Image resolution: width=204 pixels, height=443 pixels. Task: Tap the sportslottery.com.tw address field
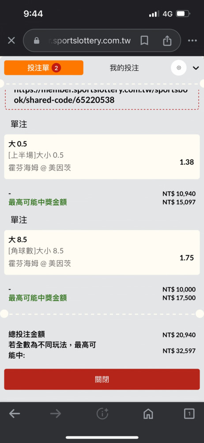(x=89, y=41)
